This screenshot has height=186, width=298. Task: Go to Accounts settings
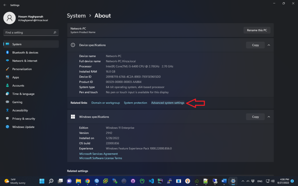[18, 86]
